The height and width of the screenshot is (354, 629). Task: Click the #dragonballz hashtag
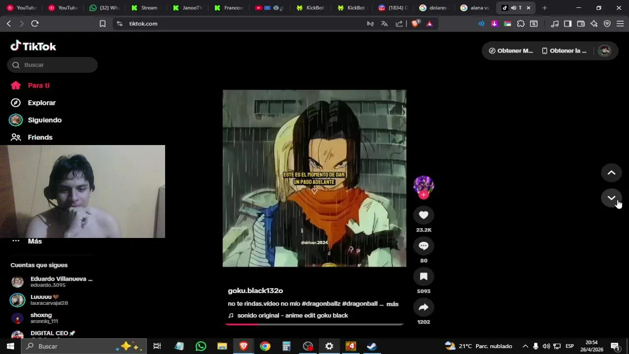(321, 304)
